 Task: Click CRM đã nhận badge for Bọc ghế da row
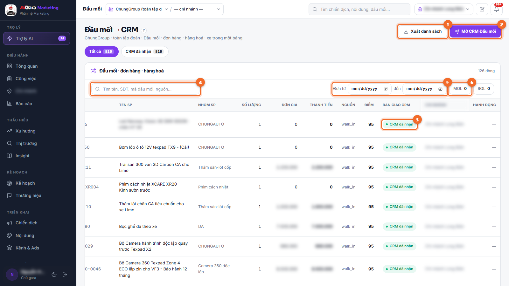pos(400,226)
